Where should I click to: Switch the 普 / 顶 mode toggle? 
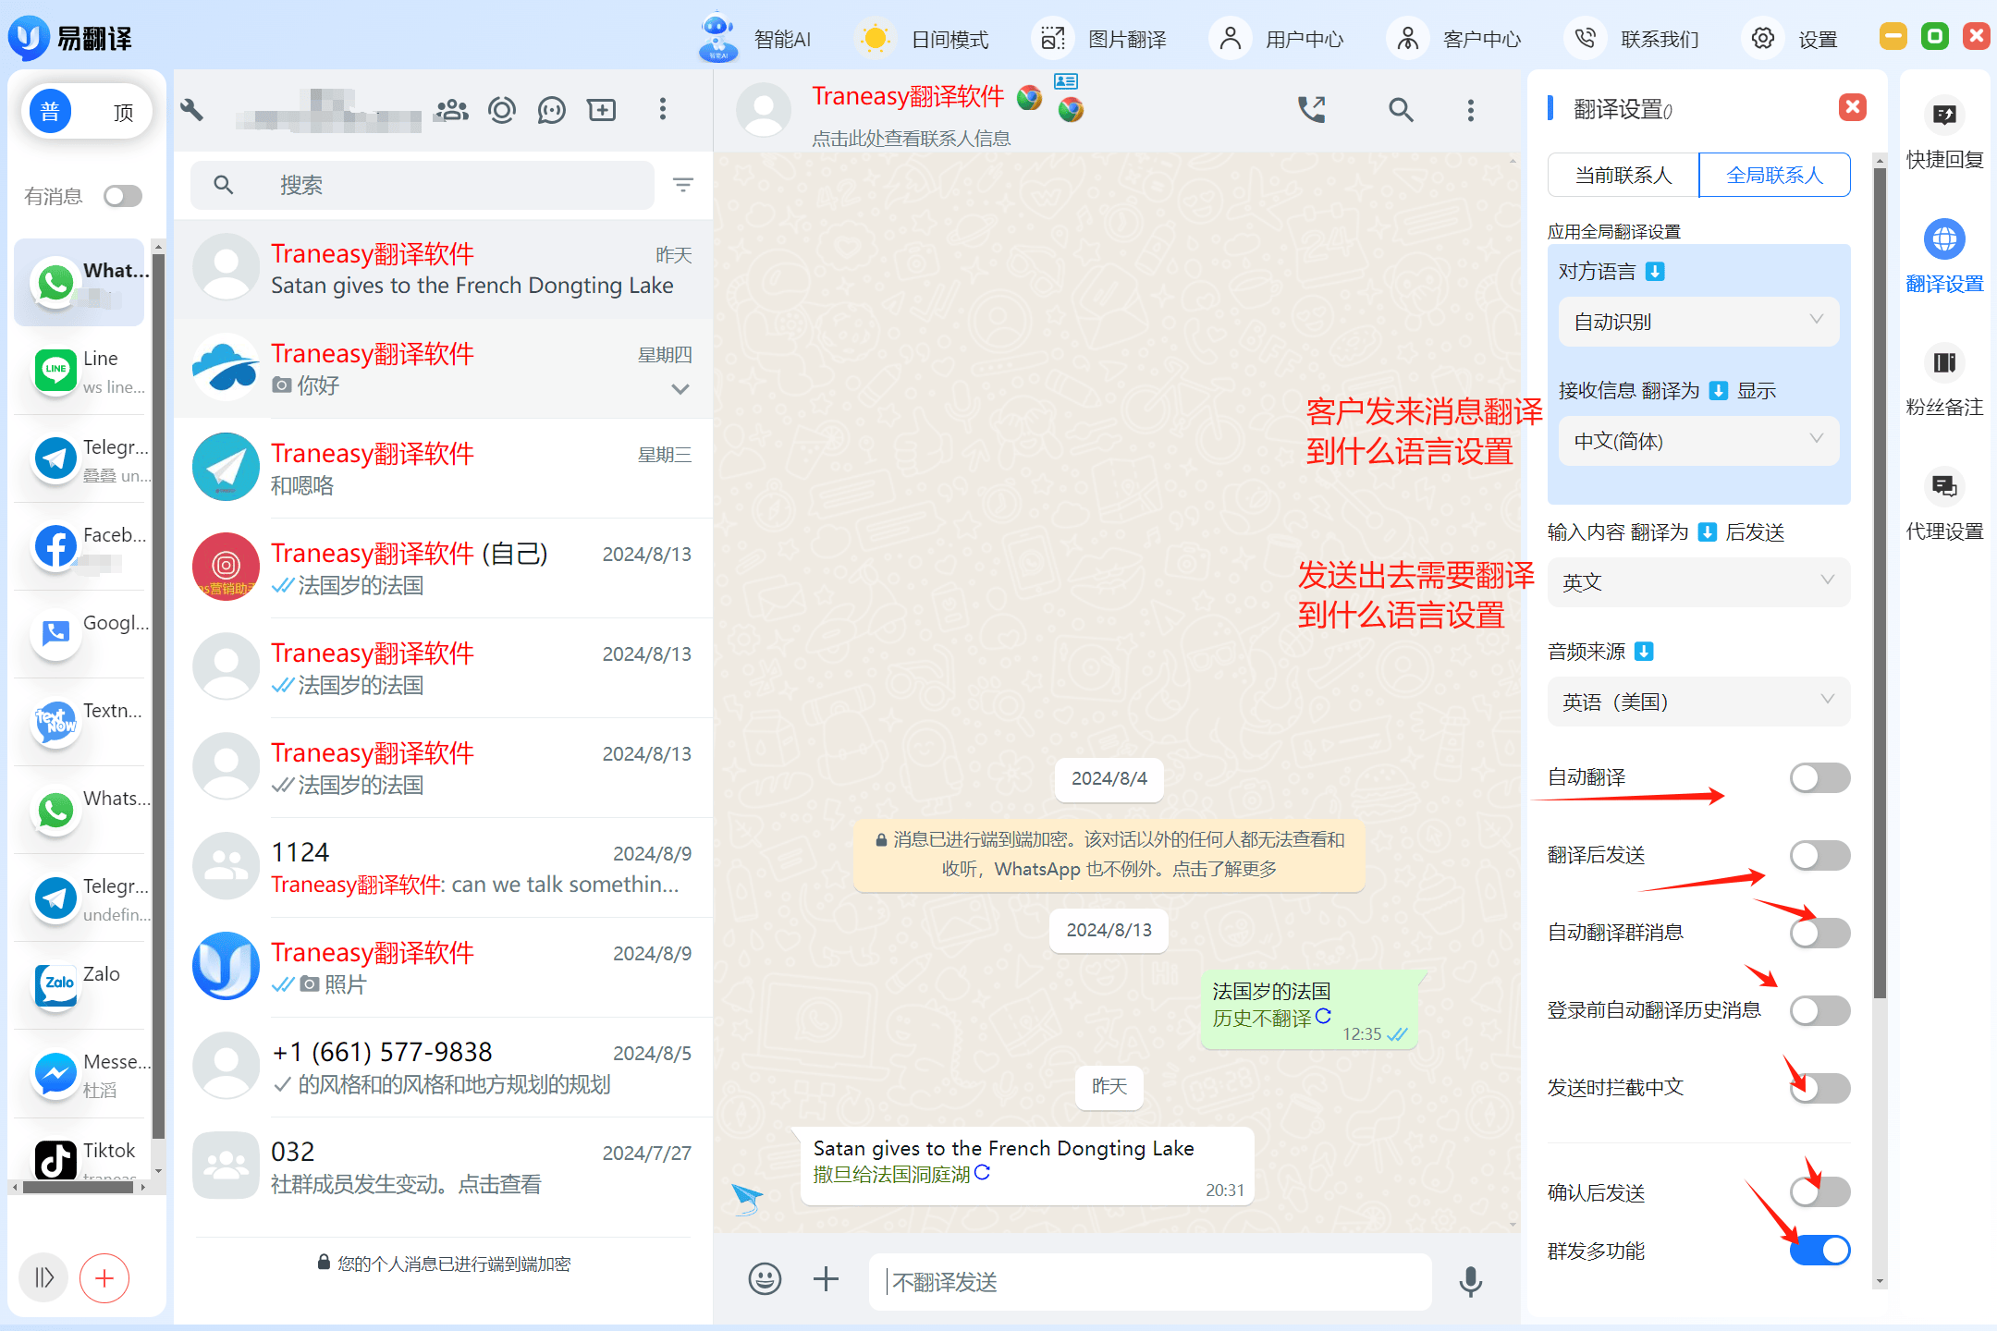[x=87, y=112]
